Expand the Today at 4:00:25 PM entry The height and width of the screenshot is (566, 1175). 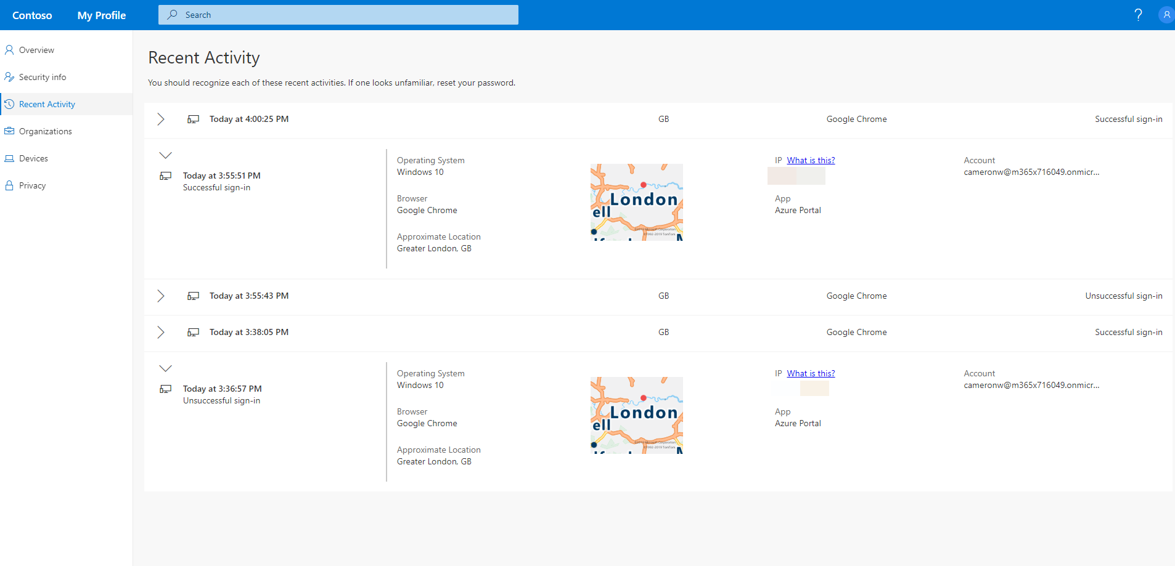point(161,119)
